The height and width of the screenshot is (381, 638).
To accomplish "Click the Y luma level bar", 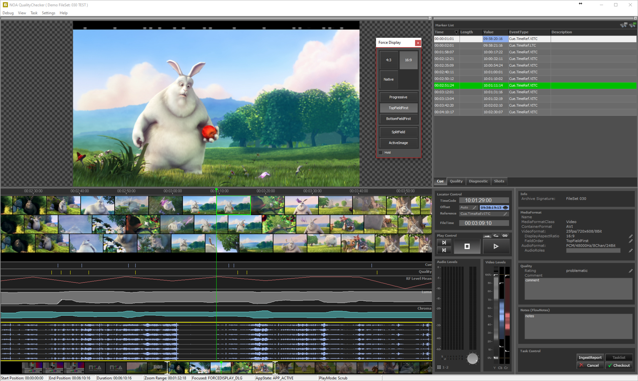I will tap(496, 316).
